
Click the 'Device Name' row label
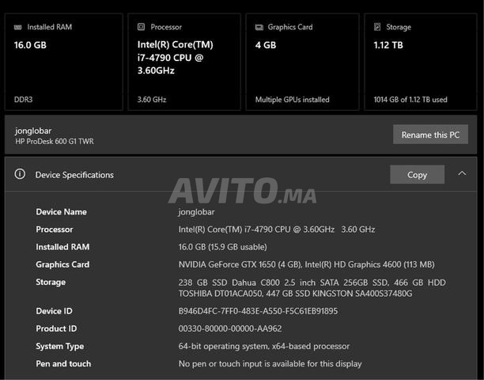pyautogui.click(x=61, y=212)
